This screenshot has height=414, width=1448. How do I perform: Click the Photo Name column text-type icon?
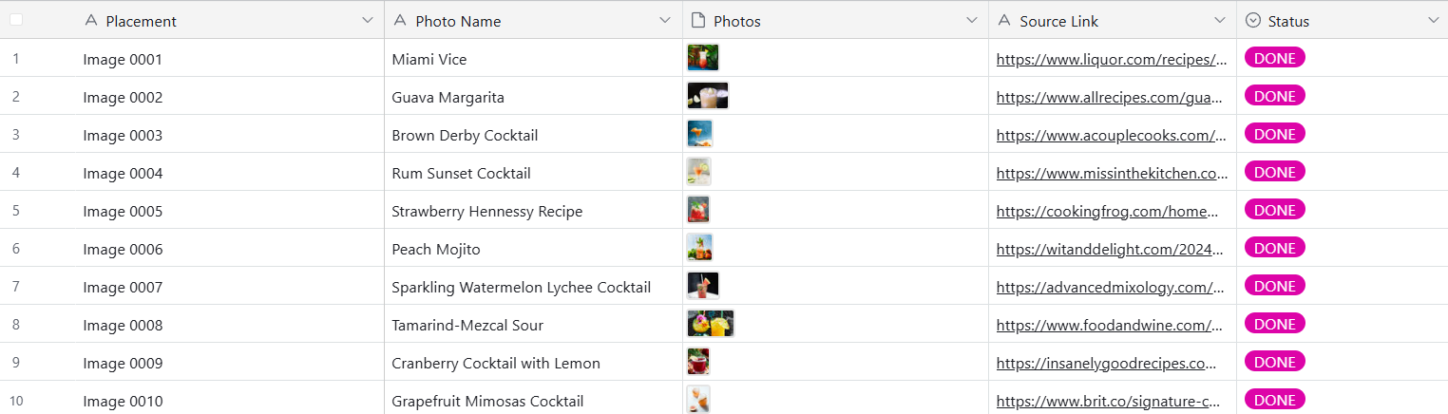coord(400,21)
